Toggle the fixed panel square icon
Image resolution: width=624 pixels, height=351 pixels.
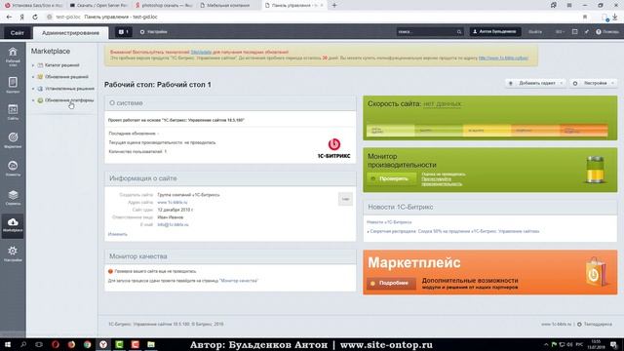tap(574, 32)
